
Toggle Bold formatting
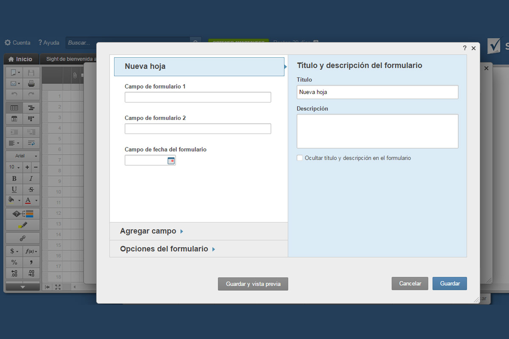click(14, 178)
